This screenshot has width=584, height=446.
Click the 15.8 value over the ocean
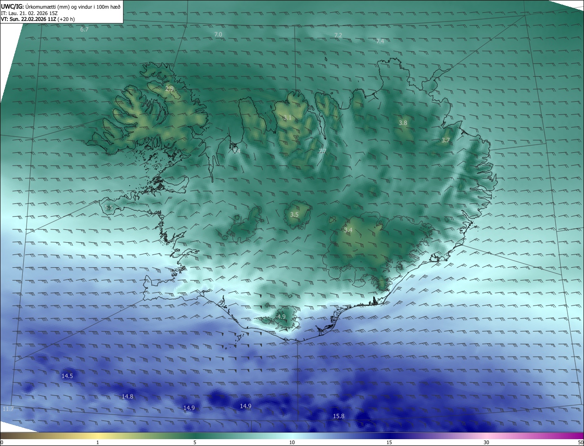[x=339, y=416]
